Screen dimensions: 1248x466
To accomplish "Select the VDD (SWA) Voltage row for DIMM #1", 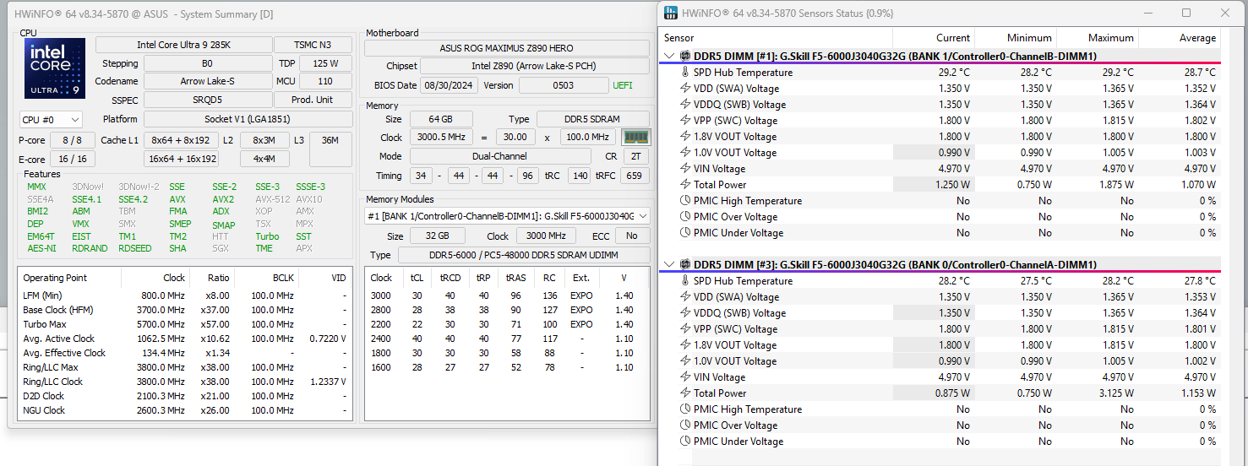I will click(940, 89).
